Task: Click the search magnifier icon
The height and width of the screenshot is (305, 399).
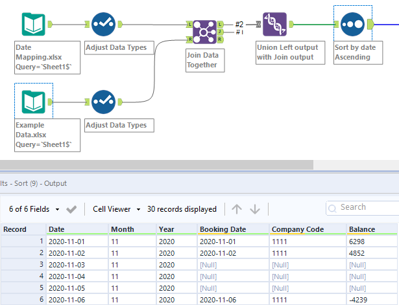Action: tap(332, 209)
